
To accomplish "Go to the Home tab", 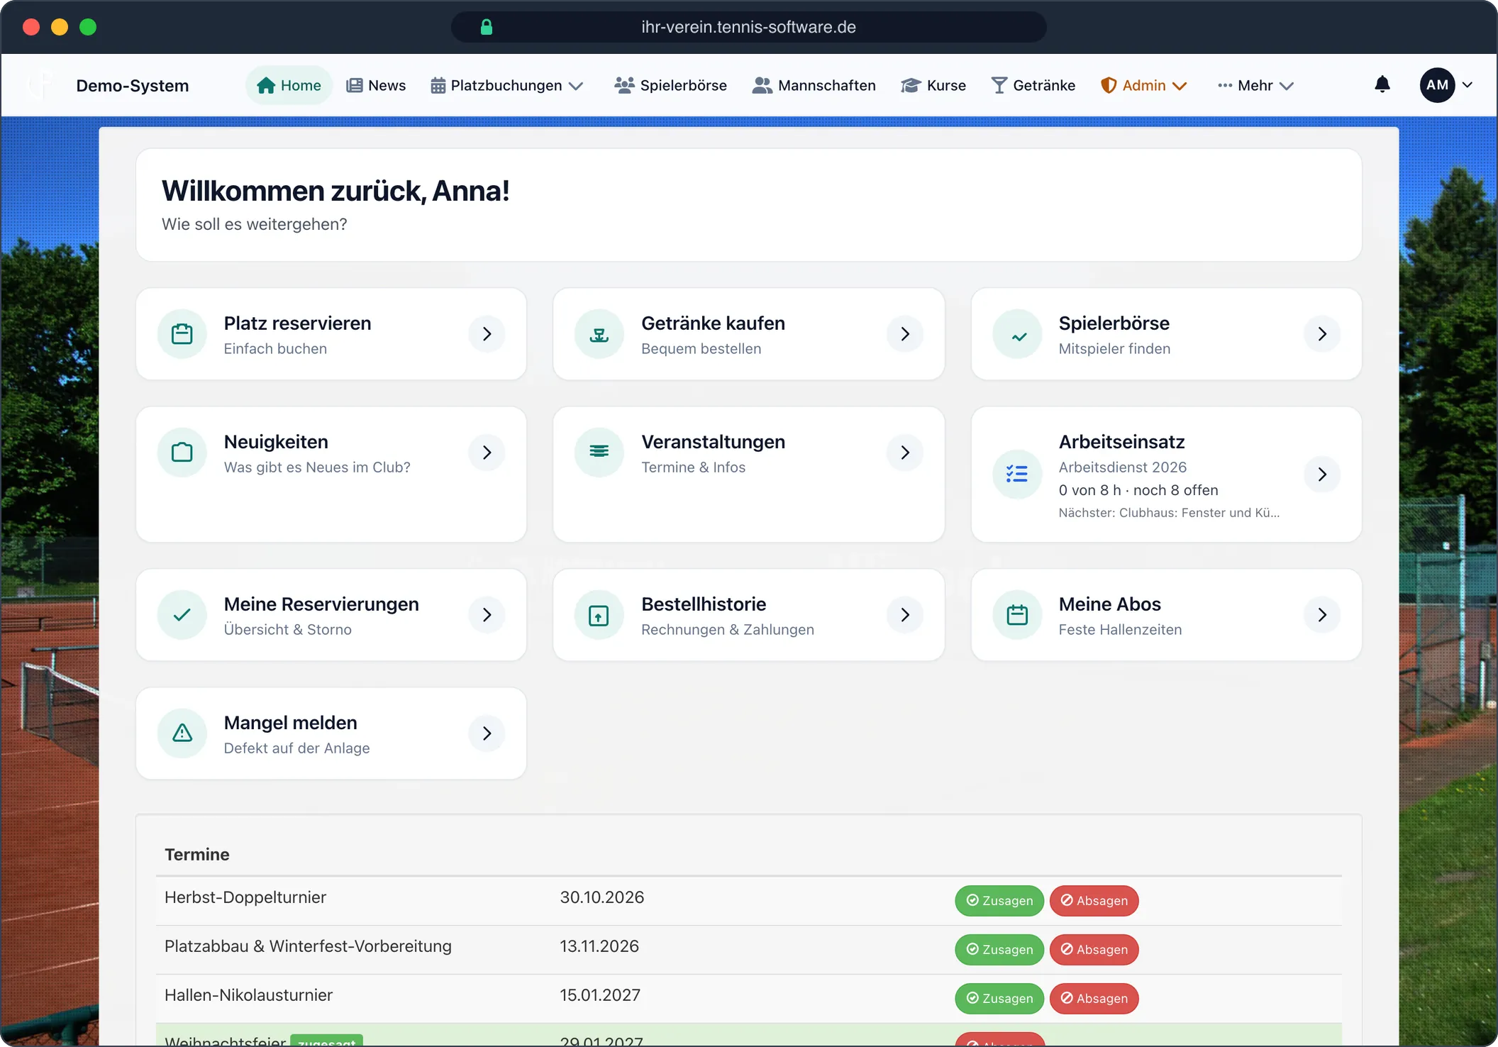I will (x=289, y=85).
